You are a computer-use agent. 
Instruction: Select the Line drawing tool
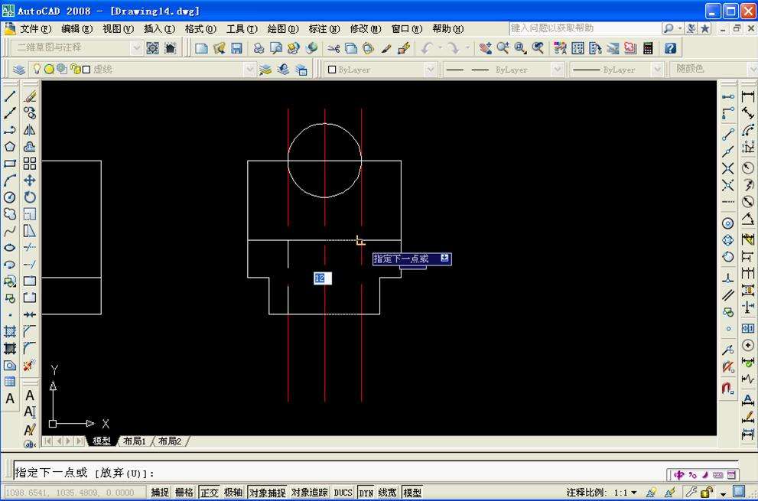coord(10,96)
